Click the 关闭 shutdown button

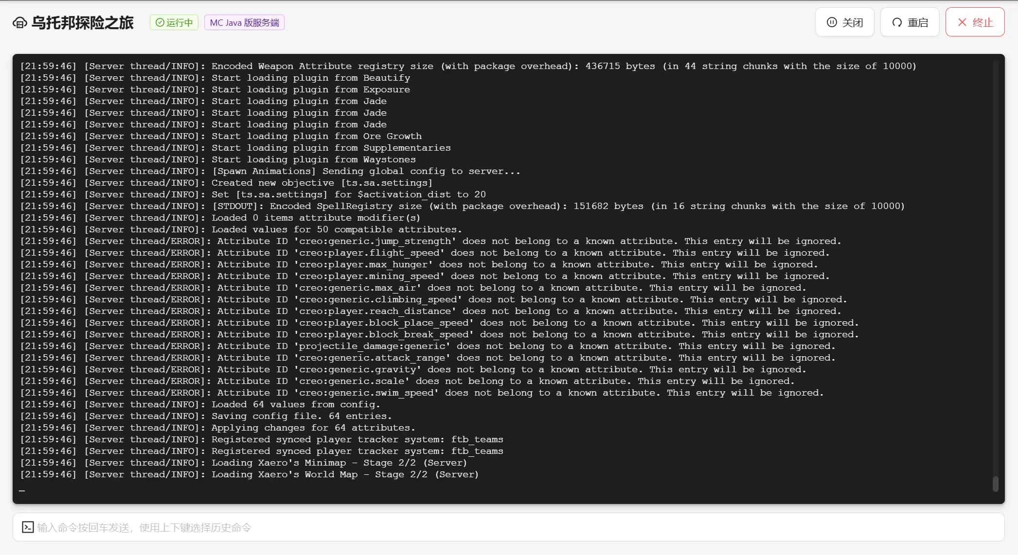pyautogui.click(x=845, y=22)
